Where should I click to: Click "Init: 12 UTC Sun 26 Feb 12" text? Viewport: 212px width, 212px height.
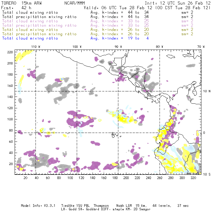[x=178, y=3]
